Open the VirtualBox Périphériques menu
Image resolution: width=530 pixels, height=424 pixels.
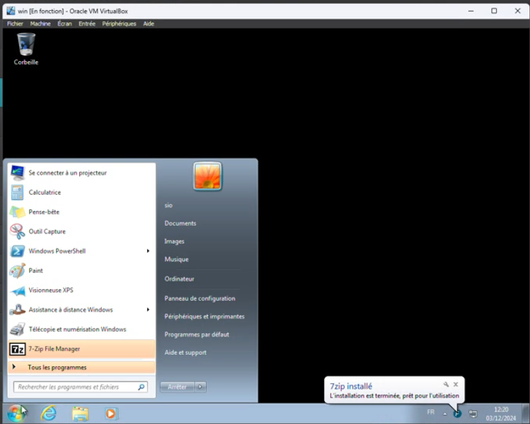tap(119, 24)
